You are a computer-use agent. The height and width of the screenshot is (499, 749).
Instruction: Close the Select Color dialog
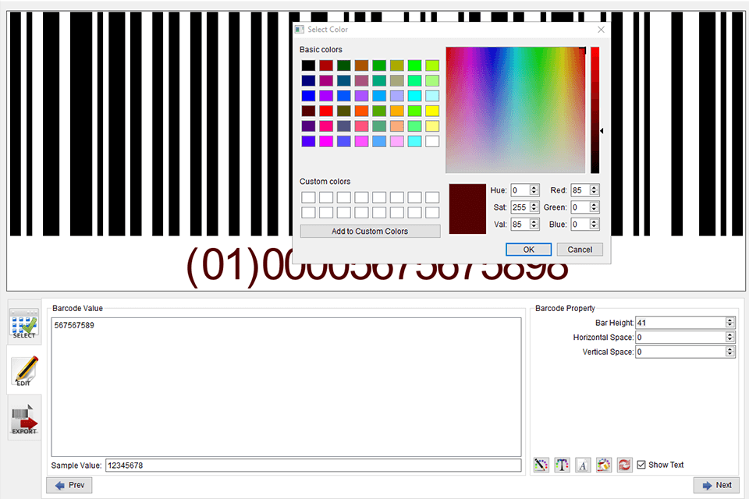click(x=601, y=30)
